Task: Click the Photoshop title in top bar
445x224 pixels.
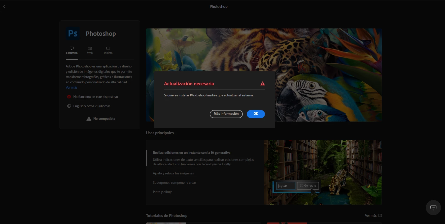Action: [x=219, y=7]
